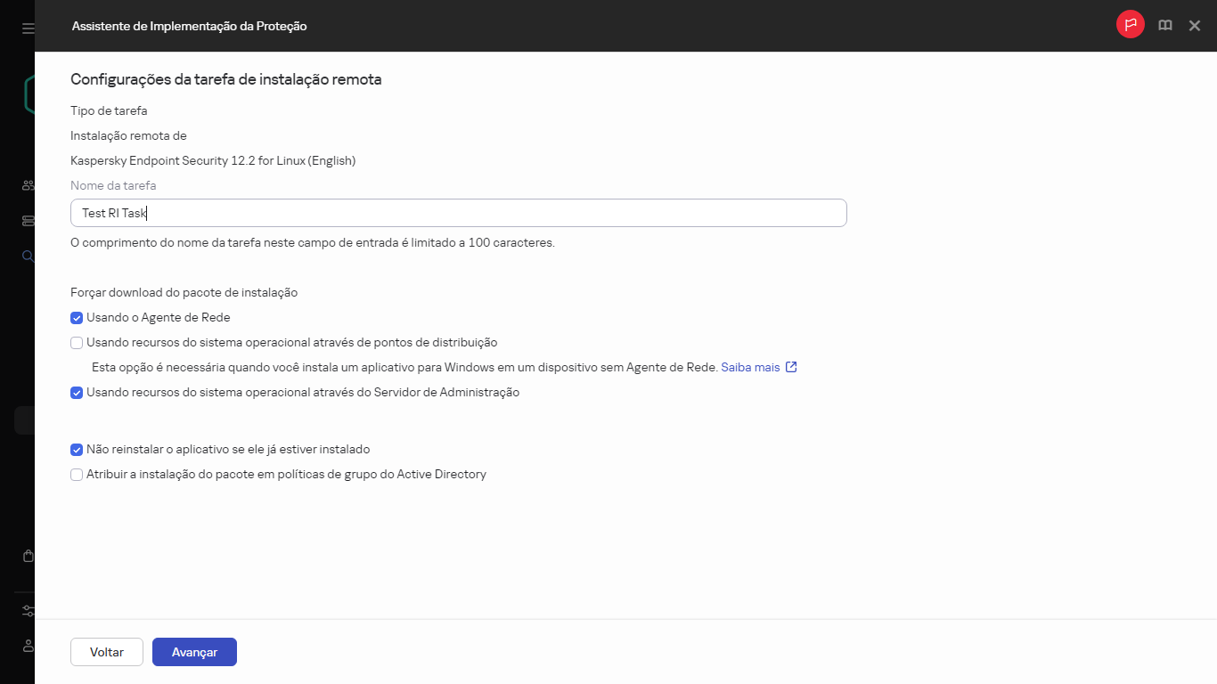Open the Search icon in the sidebar
Screen dimensions: 1217x684
[27, 256]
